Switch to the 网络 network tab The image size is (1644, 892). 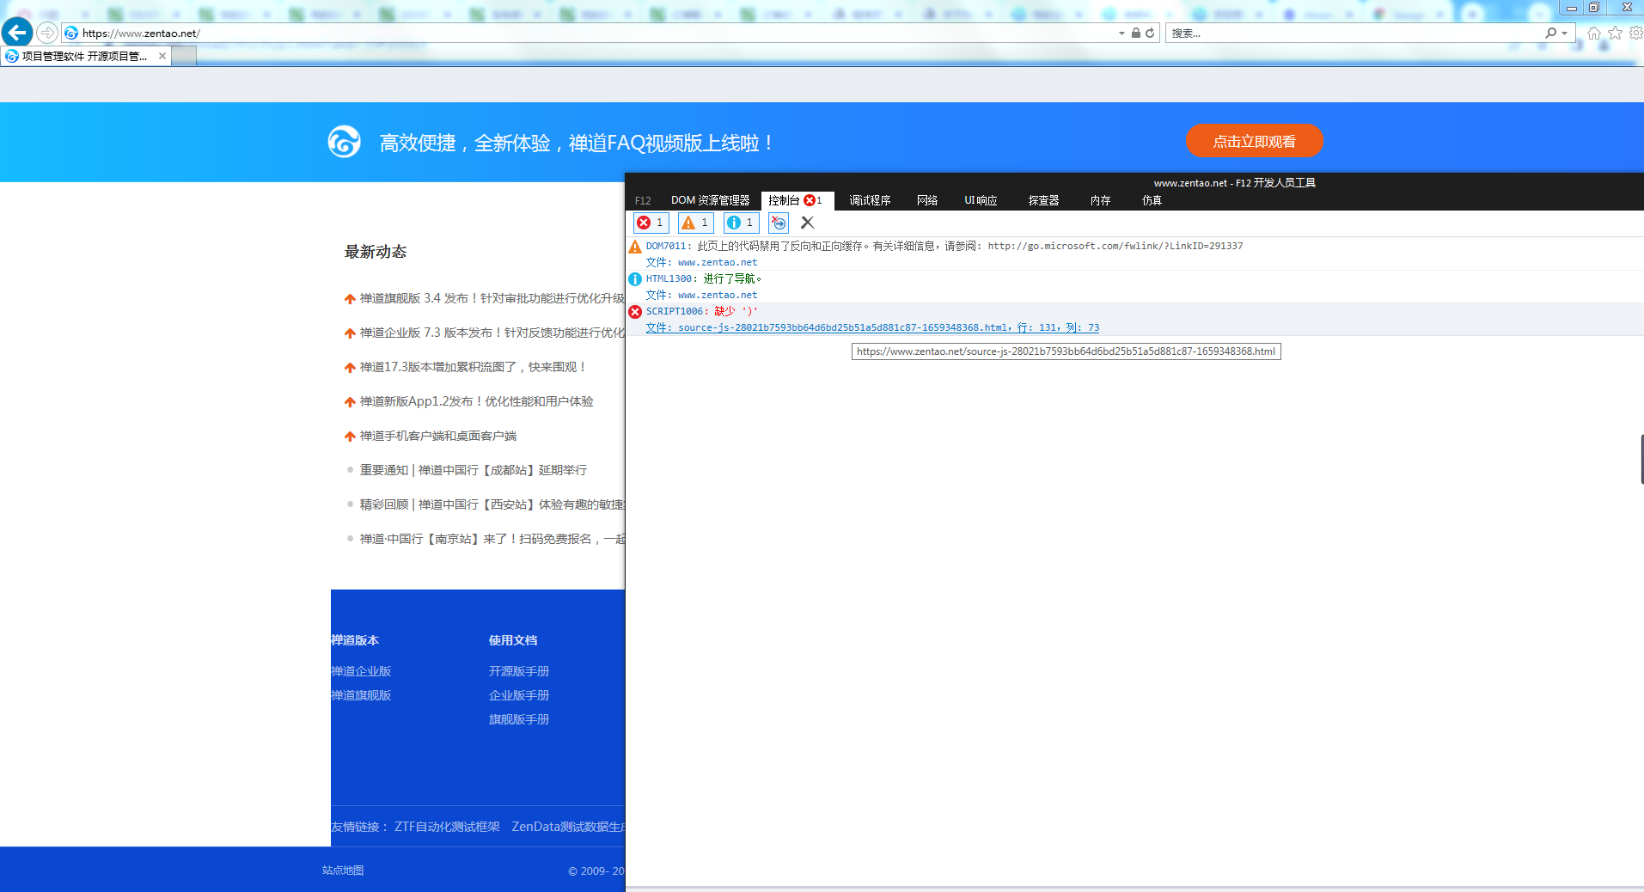click(927, 200)
